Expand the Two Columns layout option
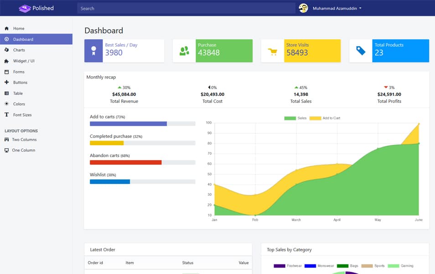The image size is (435, 274). point(22,139)
